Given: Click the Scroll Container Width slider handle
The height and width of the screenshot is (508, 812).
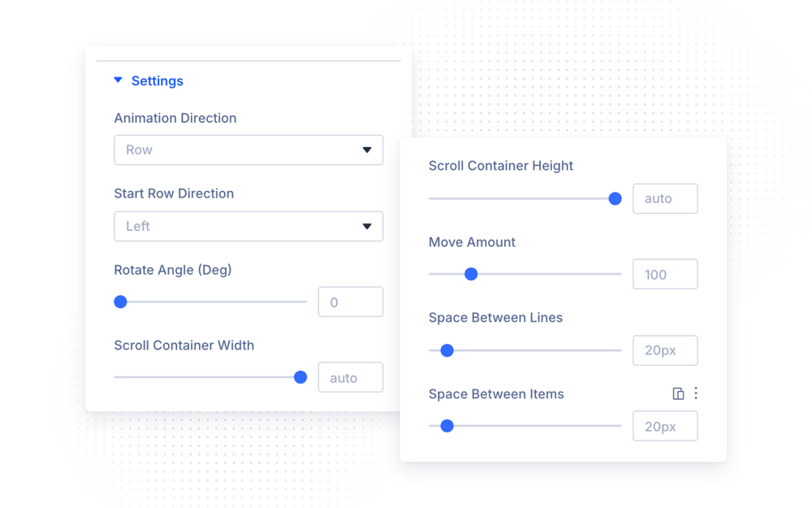Looking at the screenshot, I should click(300, 377).
